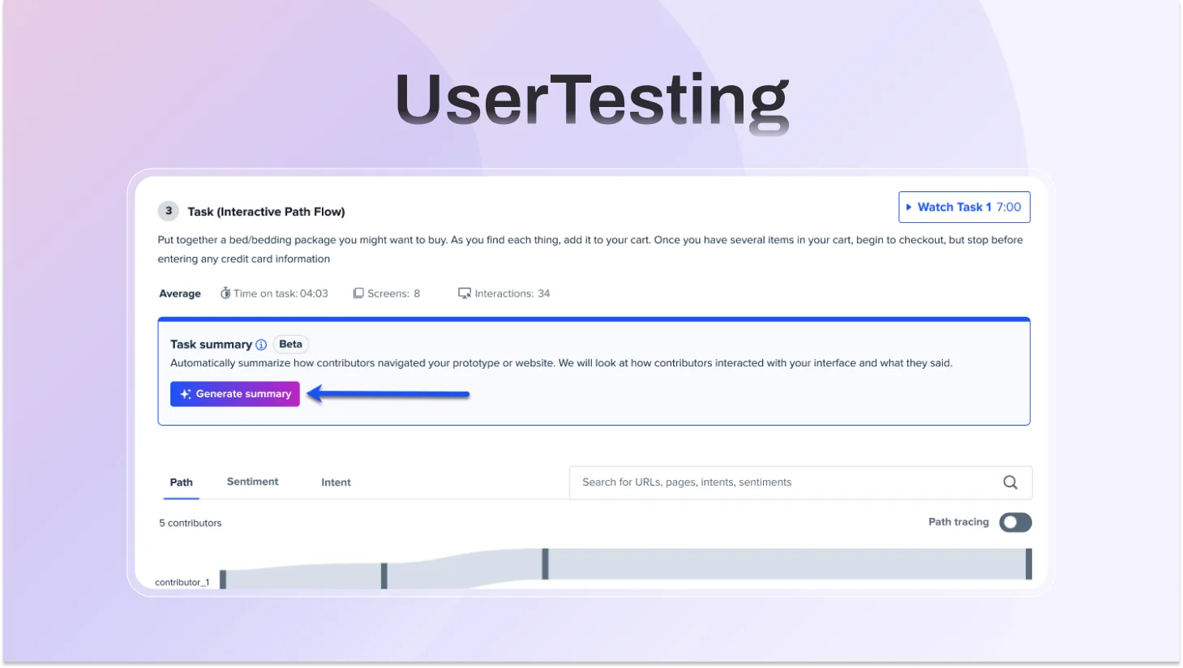Click the "Task (Interactive Path Flow)" heading

click(267, 212)
